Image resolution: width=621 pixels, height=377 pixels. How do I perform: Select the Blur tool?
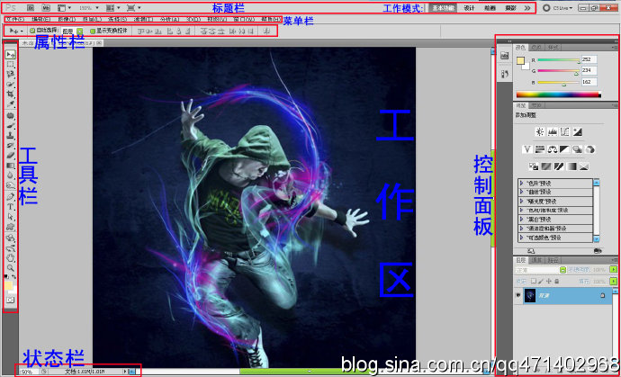10,175
